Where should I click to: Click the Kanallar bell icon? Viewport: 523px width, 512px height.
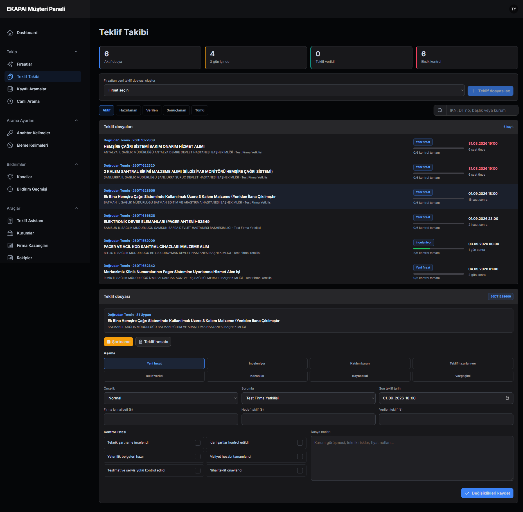coord(10,177)
